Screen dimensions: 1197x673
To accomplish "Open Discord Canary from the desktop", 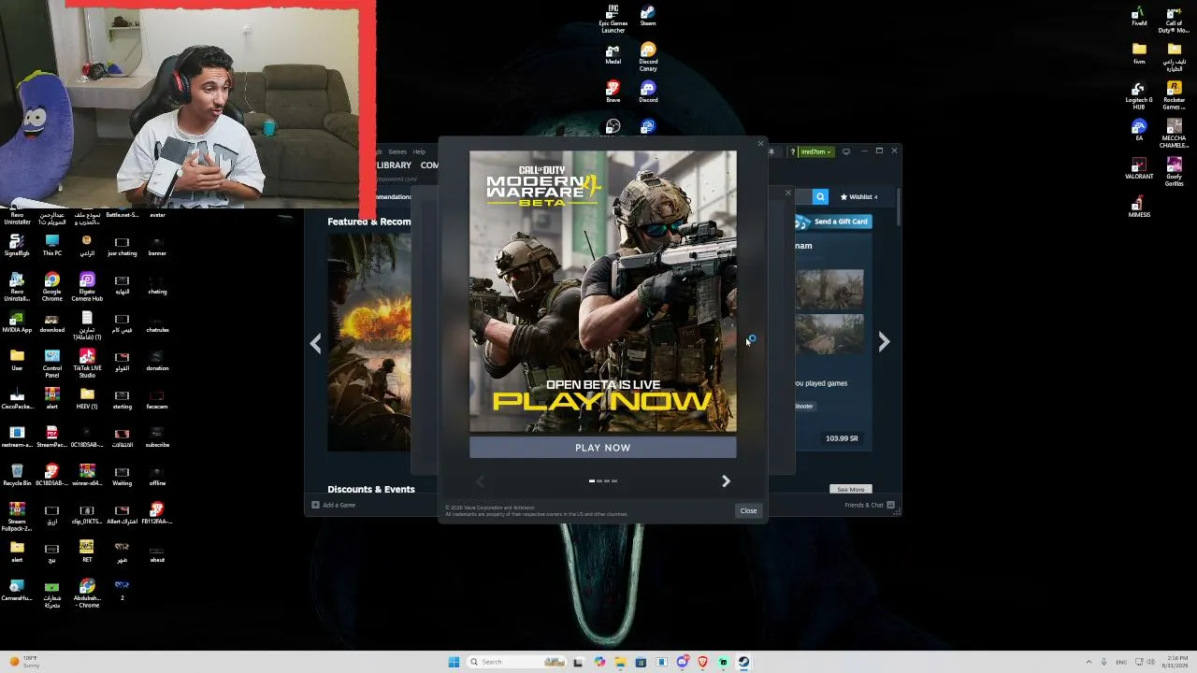I will click(648, 57).
